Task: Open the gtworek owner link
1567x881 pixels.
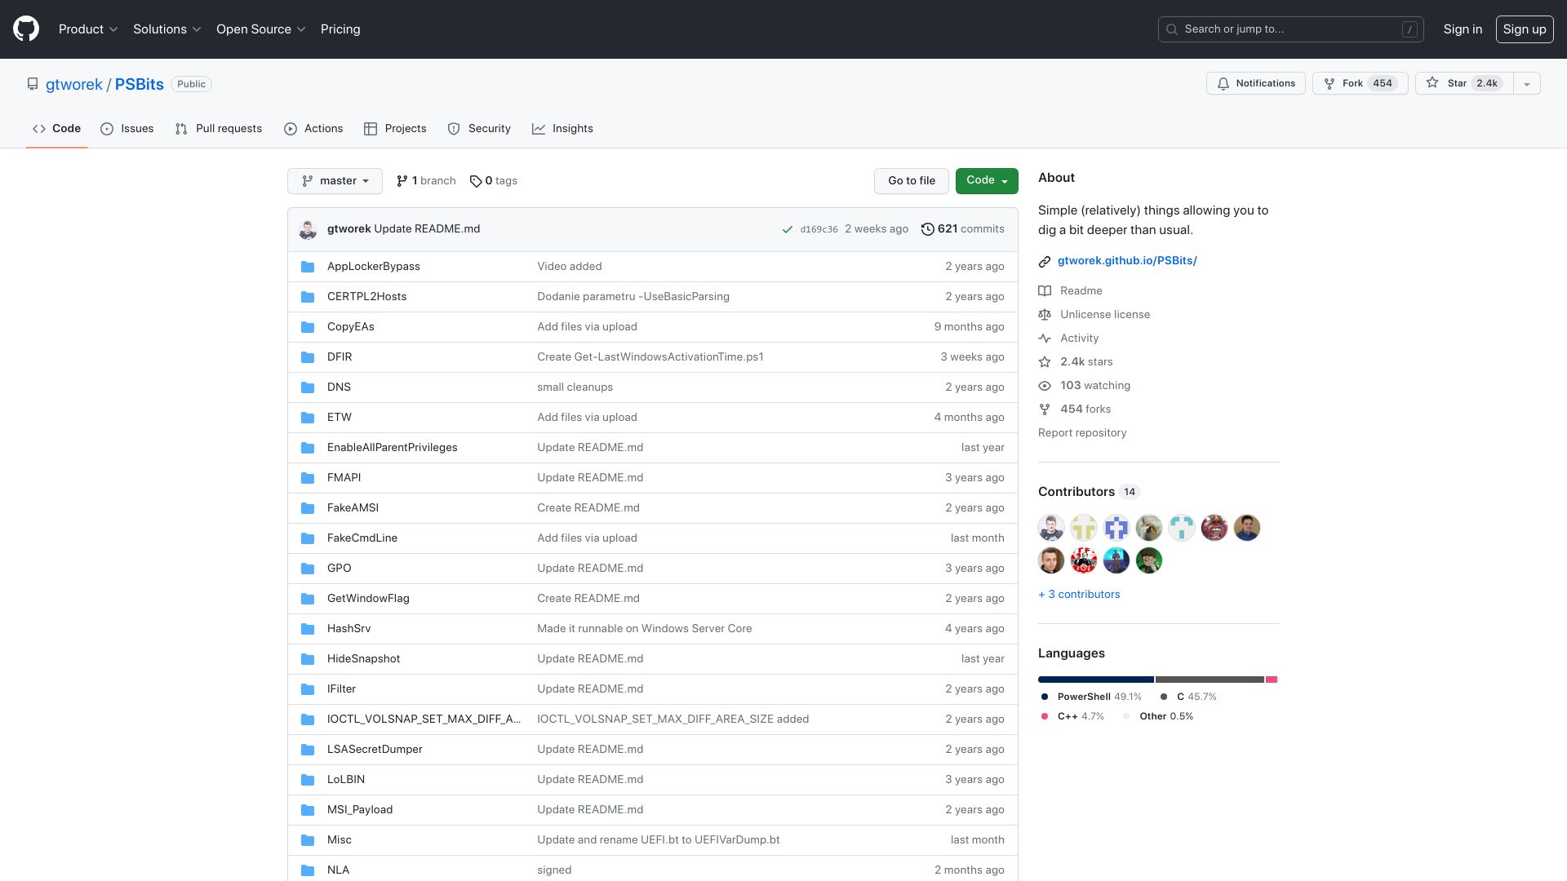Action: (x=74, y=85)
